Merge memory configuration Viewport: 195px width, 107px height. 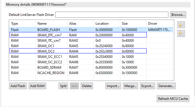pyautogui.click(x=130, y=86)
